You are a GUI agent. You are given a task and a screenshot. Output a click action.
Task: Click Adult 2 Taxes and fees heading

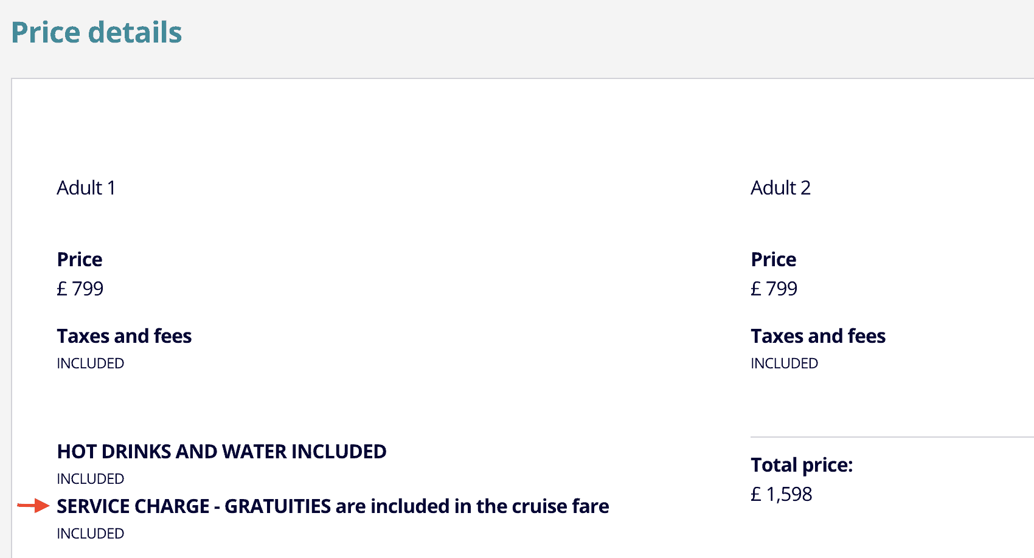(x=818, y=336)
